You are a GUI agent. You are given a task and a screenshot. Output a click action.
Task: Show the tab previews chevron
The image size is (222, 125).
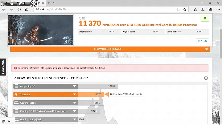(54, 3)
